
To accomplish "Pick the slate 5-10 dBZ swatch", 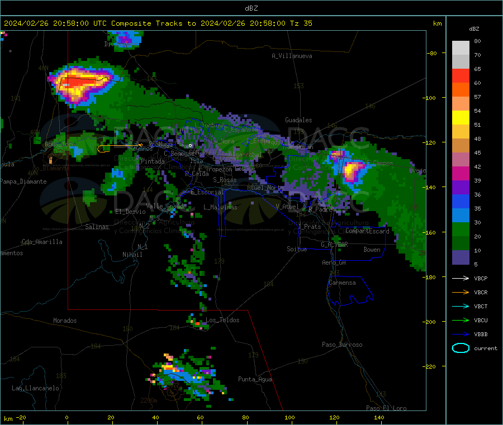I will click(x=461, y=257).
